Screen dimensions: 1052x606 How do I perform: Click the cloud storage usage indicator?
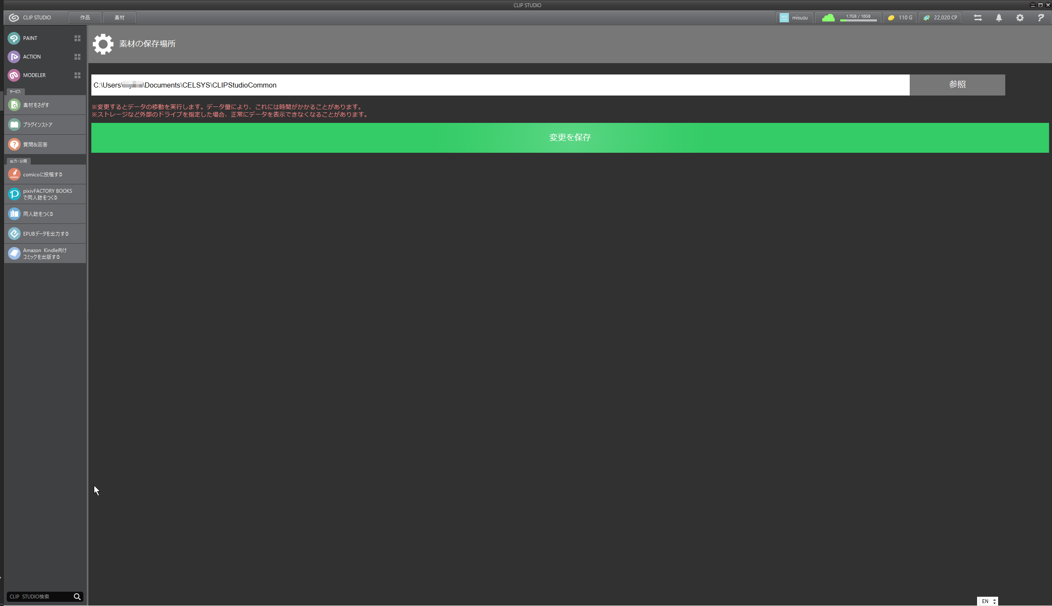point(849,18)
